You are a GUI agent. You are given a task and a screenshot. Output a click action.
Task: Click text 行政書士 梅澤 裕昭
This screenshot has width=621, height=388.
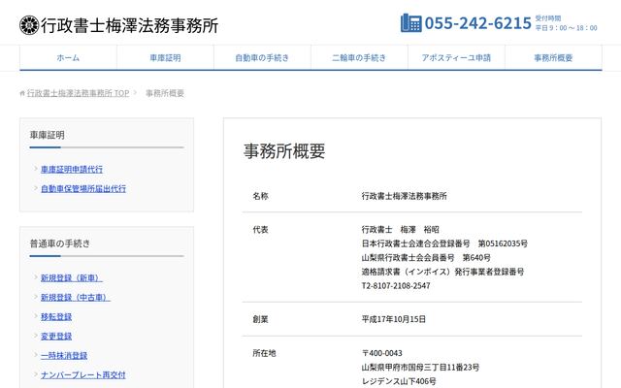click(400, 230)
